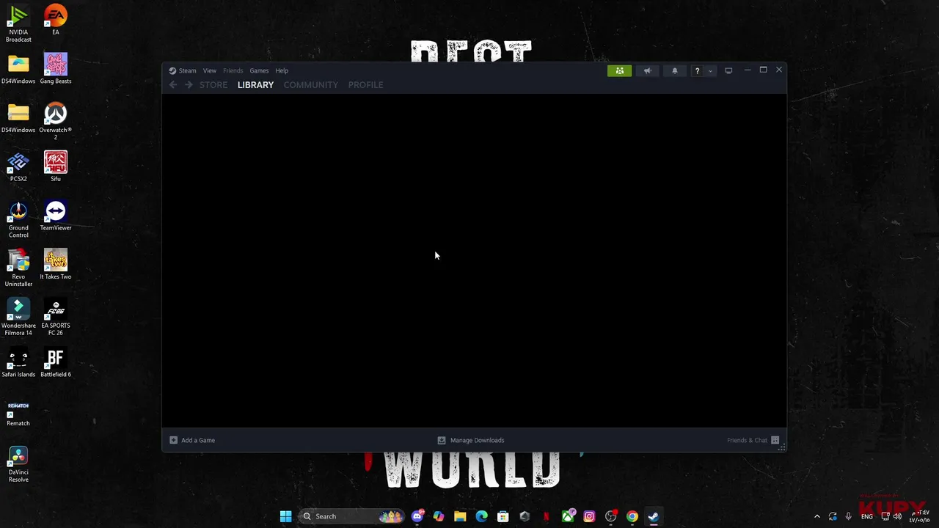Open the Games menu in Steam
This screenshot has height=528, width=939.
click(259, 70)
